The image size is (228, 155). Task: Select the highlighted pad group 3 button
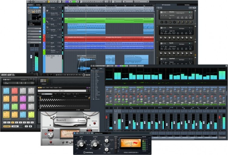13,122
